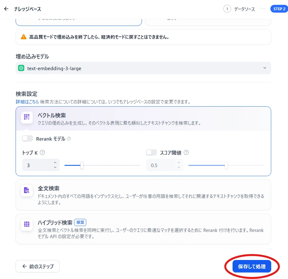Click the ベクトル検索 grid icon

click(x=27, y=117)
